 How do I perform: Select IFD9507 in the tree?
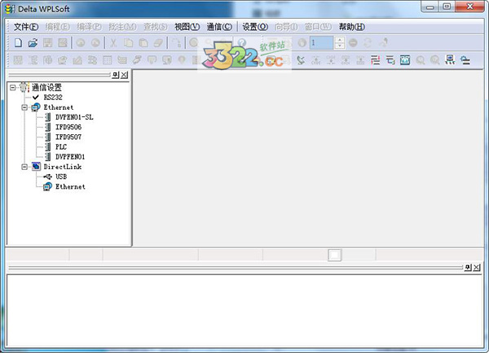[68, 137]
